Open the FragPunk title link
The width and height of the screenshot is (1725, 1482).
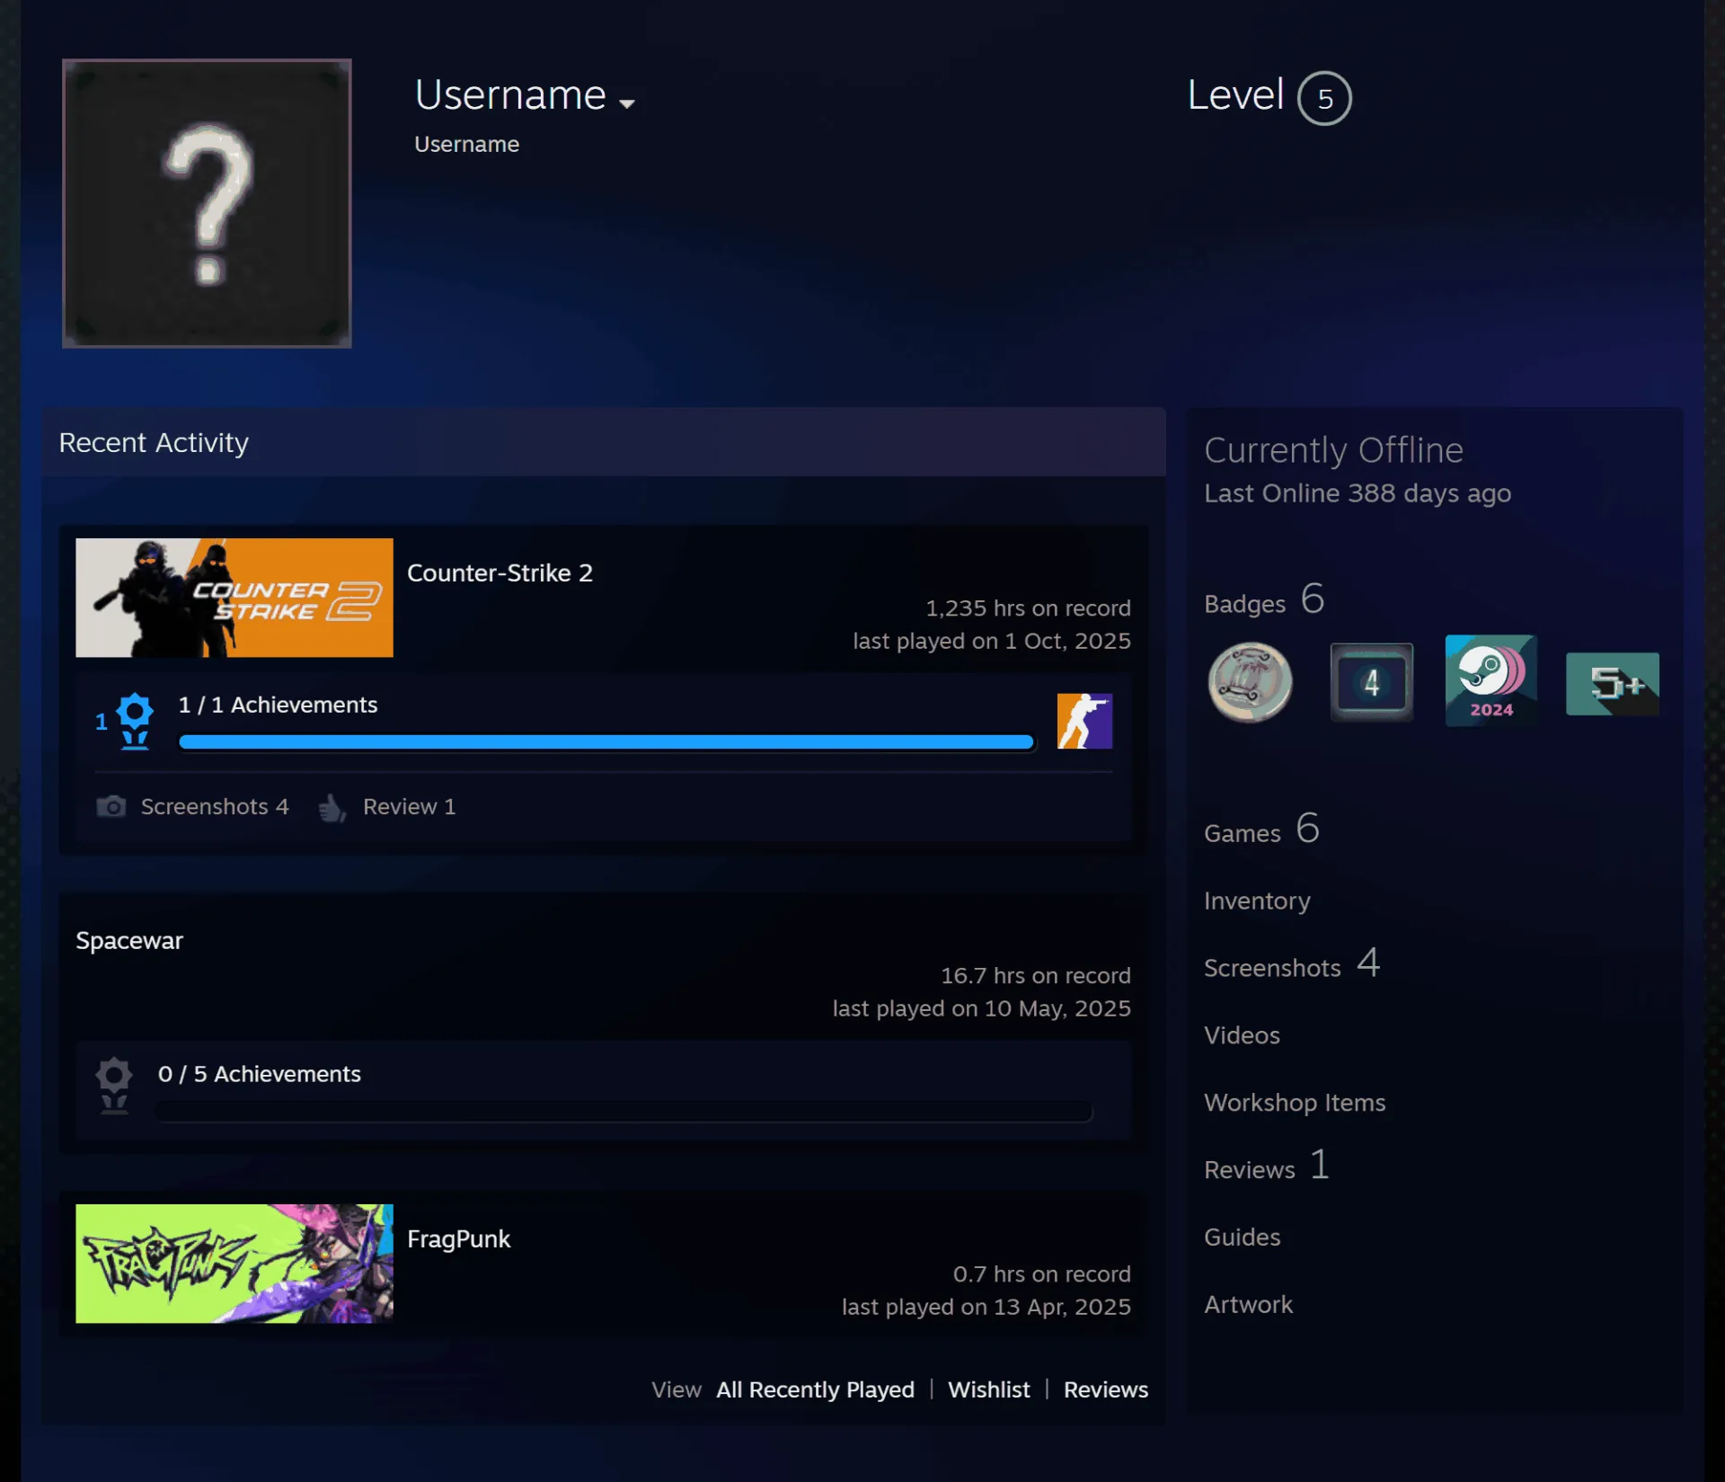[x=458, y=1239]
